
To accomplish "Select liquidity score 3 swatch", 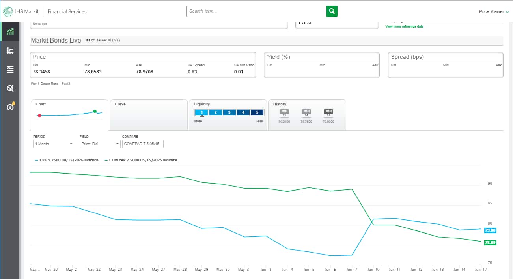I will point(229,112).
